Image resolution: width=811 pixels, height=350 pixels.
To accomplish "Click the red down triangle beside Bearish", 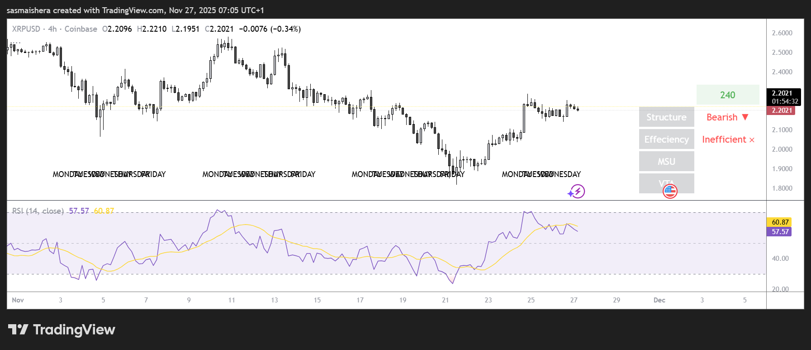I will [x=745, y=117].
